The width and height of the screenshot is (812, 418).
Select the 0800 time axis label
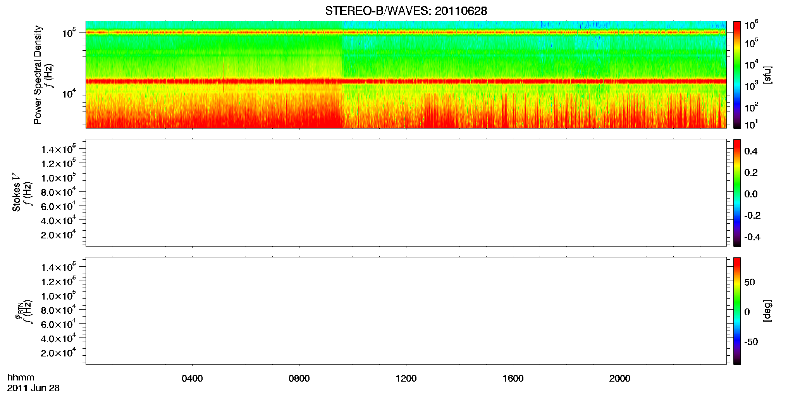click(299, 379)
